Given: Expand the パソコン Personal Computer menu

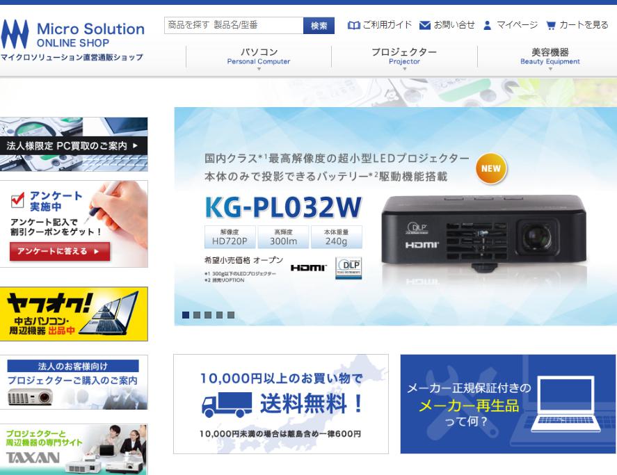Looking at the screenshot, I should [x=259, y=57].
